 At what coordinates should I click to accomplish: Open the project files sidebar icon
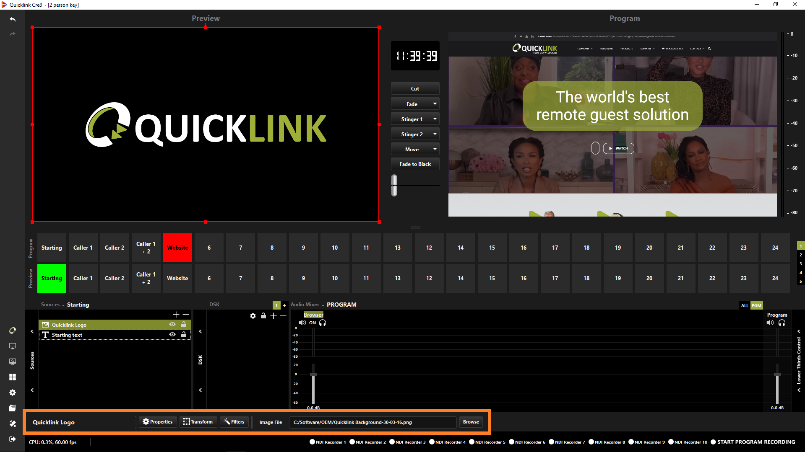[13, 408]
